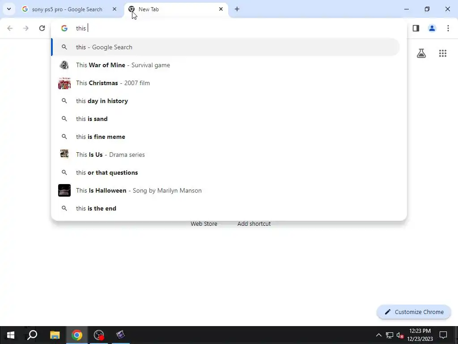Click This Christmas film thumbnail

pyautogui.click(x=64, y=83)
